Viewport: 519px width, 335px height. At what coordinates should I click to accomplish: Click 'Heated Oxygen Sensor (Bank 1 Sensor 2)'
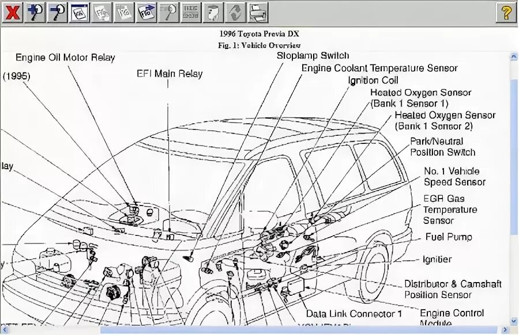pyautogui.click(x=445, y=120)
